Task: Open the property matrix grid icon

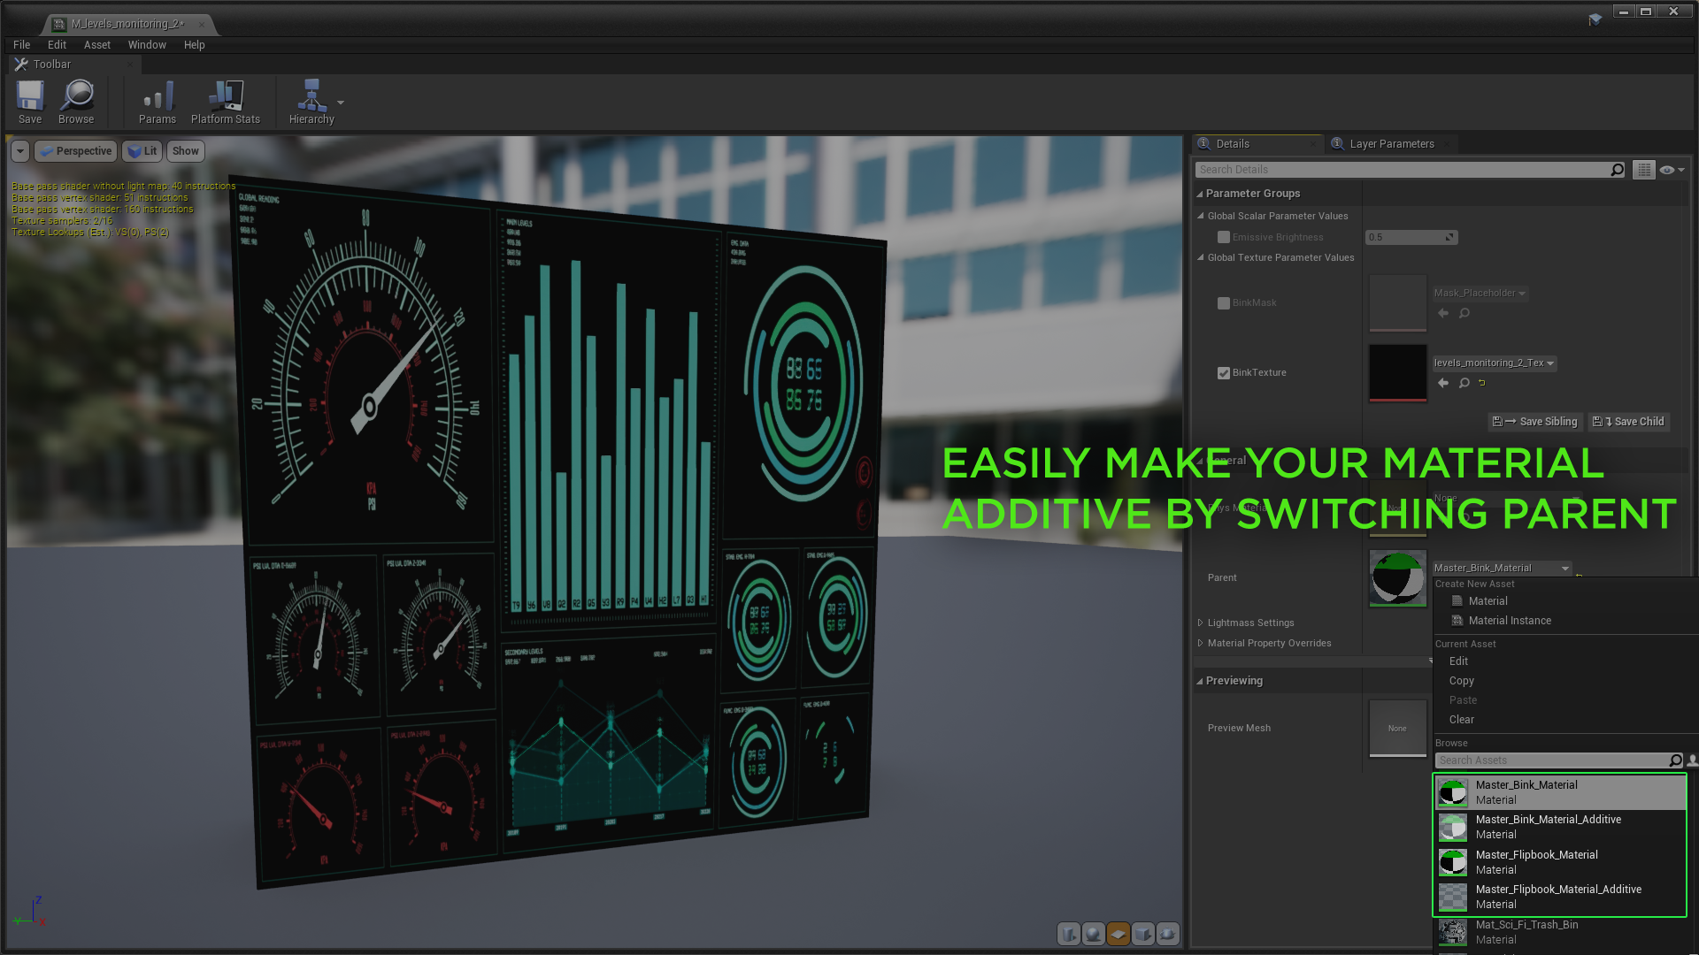Action: point(1643,170)
